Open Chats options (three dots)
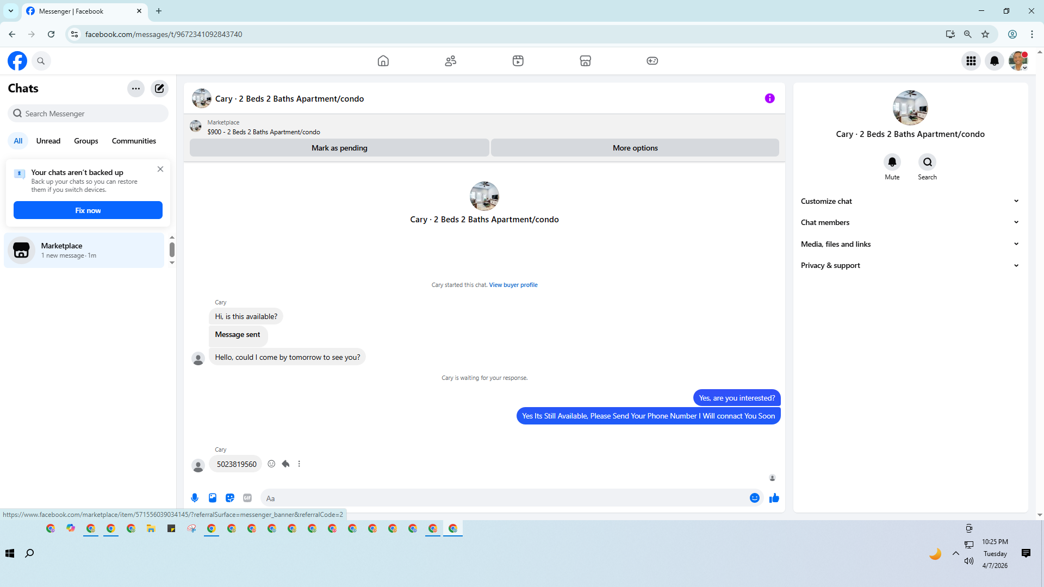Image resolution: width=1044 pixels, height=587 pixels. 136,89
